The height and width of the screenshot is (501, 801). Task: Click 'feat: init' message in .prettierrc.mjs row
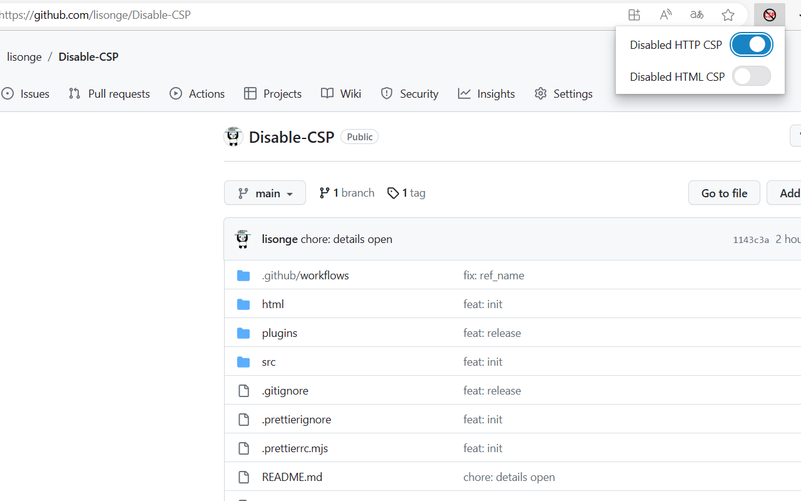coord(482,448)
